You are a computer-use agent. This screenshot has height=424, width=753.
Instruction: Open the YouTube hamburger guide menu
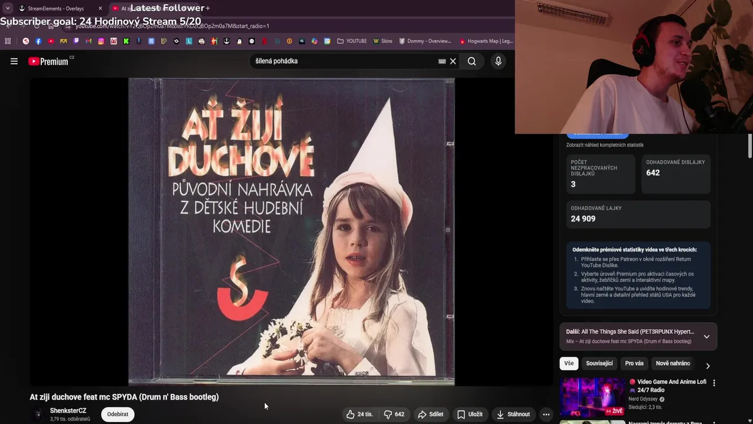(x=14, y=61)
